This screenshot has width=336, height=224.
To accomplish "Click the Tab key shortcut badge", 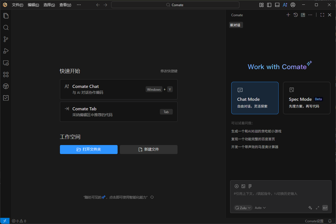I will click(x=166, y=112).
